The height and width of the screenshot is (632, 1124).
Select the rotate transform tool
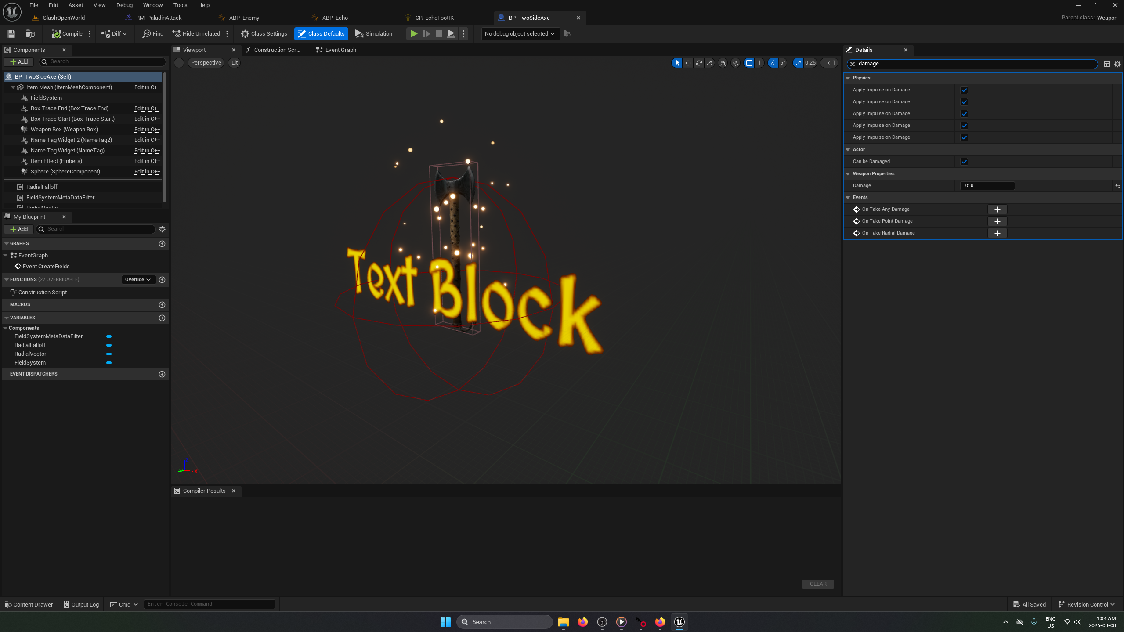click(698, 63)
